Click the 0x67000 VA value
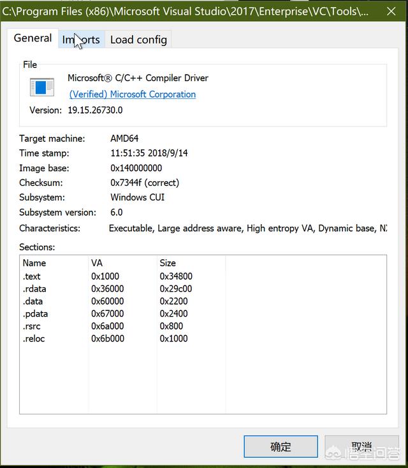Viewport: 408px width, 468px height. (107, 313)
